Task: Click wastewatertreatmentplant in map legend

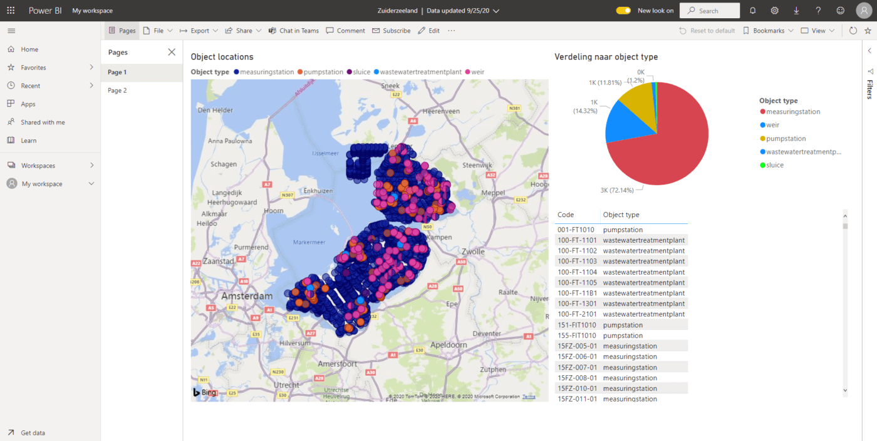Action: [417, 72]
